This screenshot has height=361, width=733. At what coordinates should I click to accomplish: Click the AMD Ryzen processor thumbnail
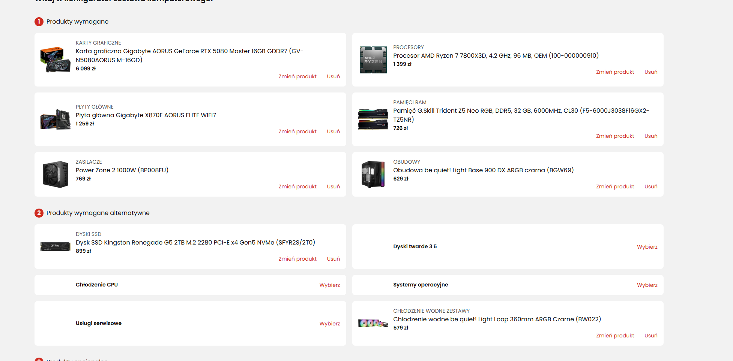click(x=373, y=60)
